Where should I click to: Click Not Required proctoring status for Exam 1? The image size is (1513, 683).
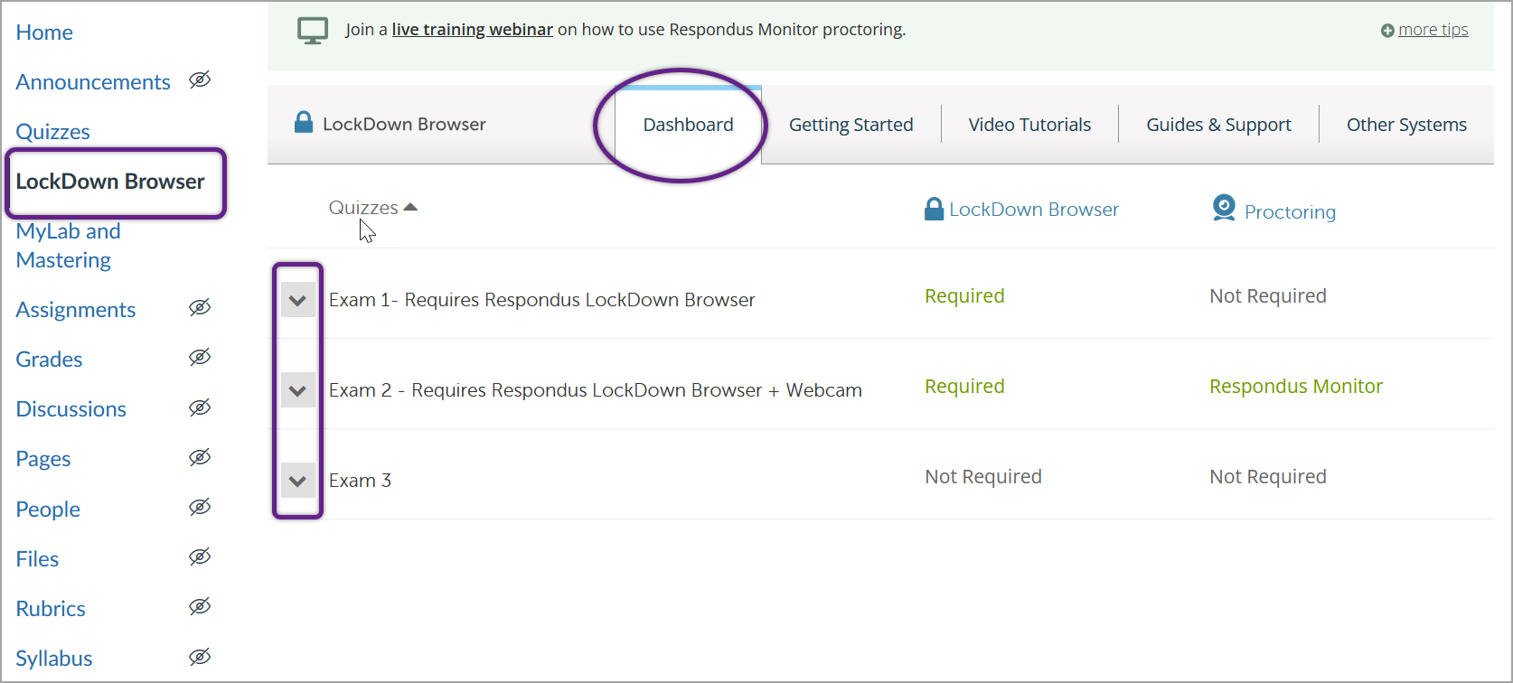(1268, 296)
